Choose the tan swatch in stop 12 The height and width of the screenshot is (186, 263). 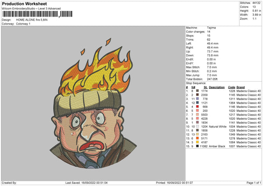197,134
